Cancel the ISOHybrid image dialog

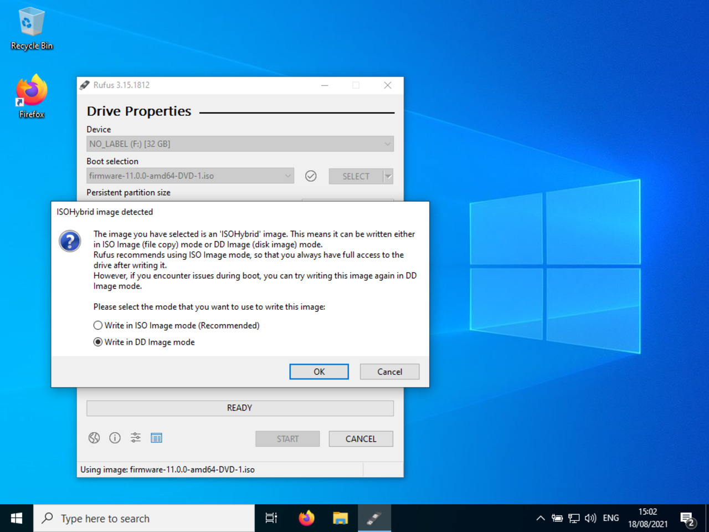389,372
